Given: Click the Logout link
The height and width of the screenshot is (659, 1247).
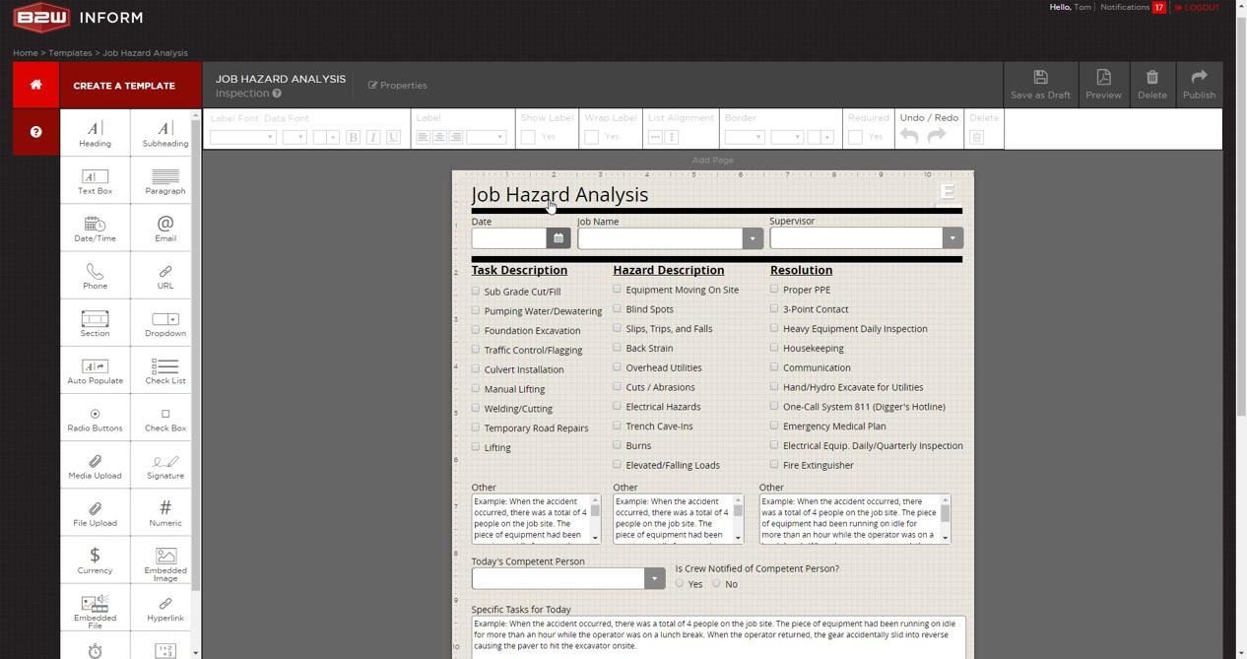Looking at the screenshot, I should [x=1197, y=7].
